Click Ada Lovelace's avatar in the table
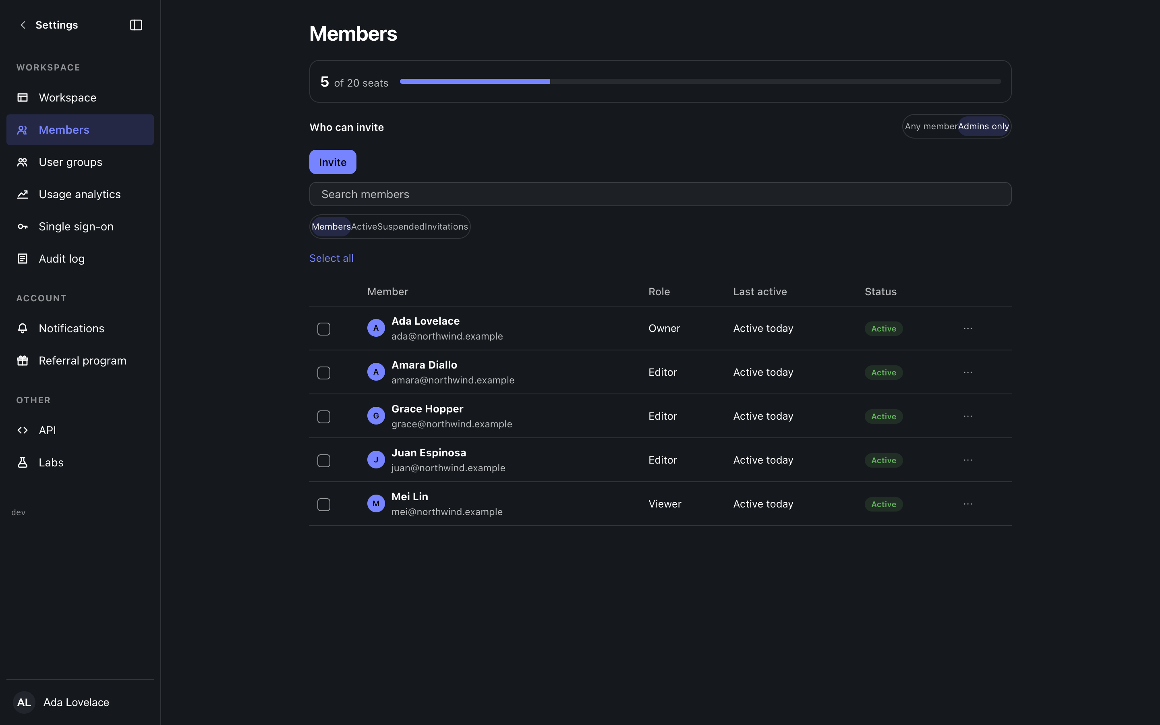 point(376,328)
